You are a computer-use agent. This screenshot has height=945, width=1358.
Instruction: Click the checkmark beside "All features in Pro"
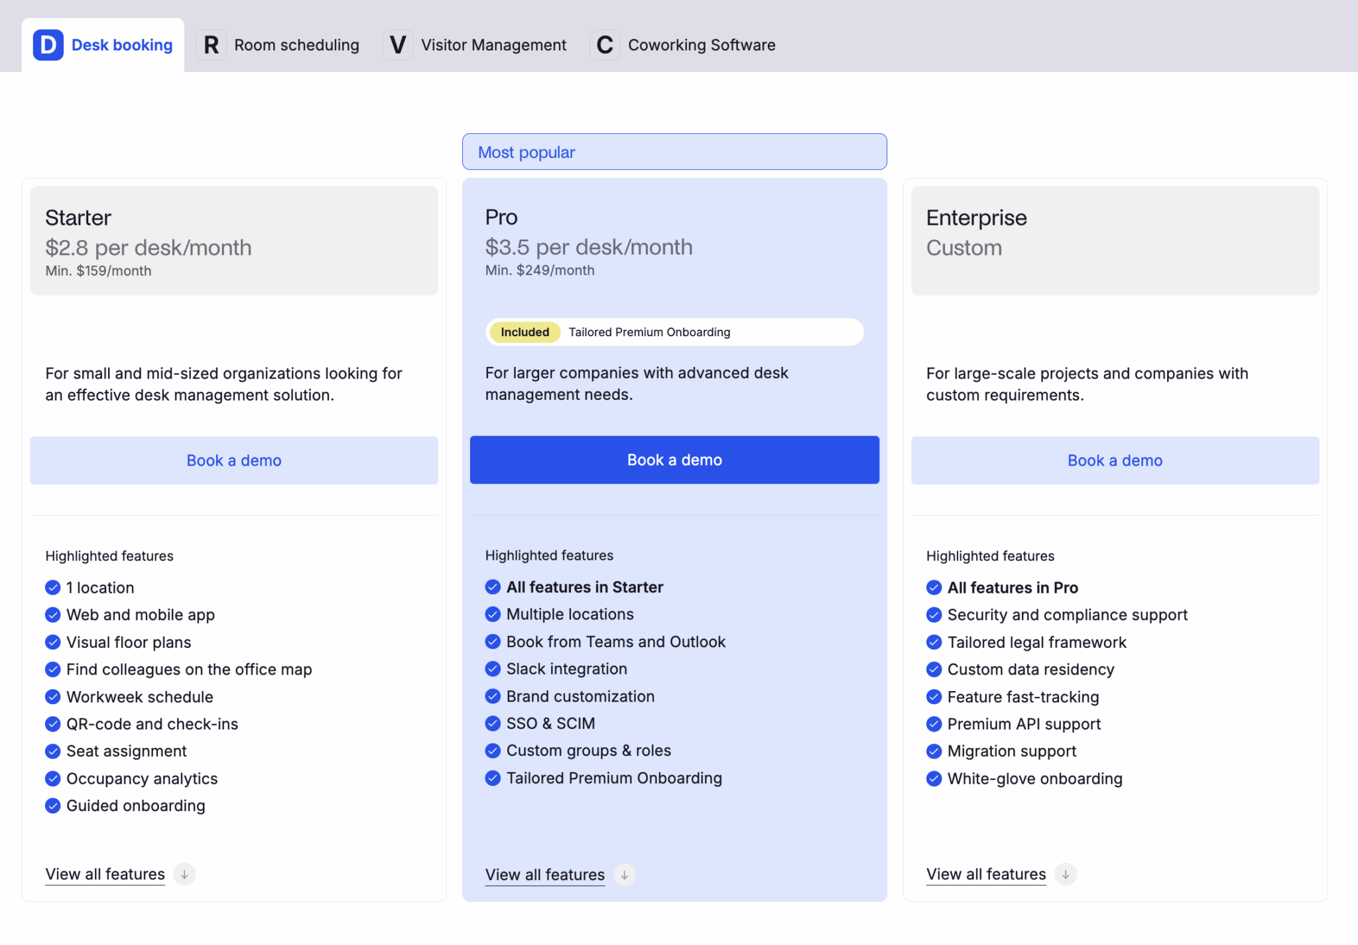[x=934, y=587]
